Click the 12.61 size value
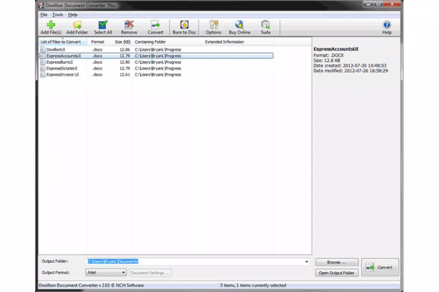 coord(125,74)
